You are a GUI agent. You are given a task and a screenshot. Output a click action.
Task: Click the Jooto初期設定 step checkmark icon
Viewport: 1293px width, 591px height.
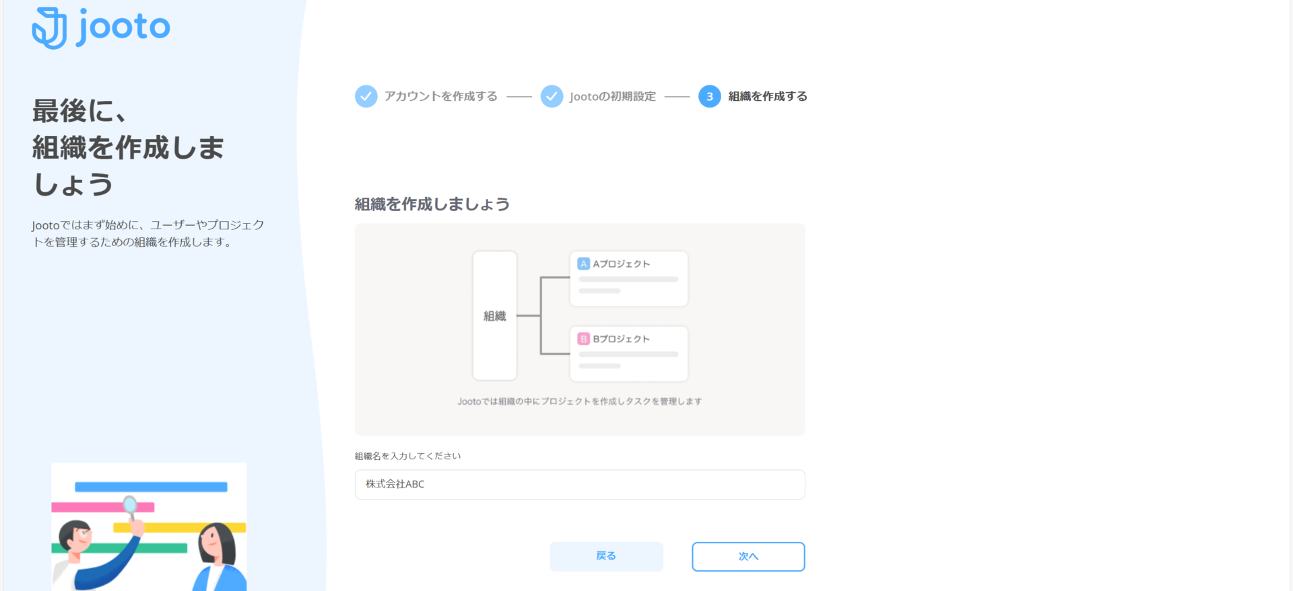click(552, 96)
